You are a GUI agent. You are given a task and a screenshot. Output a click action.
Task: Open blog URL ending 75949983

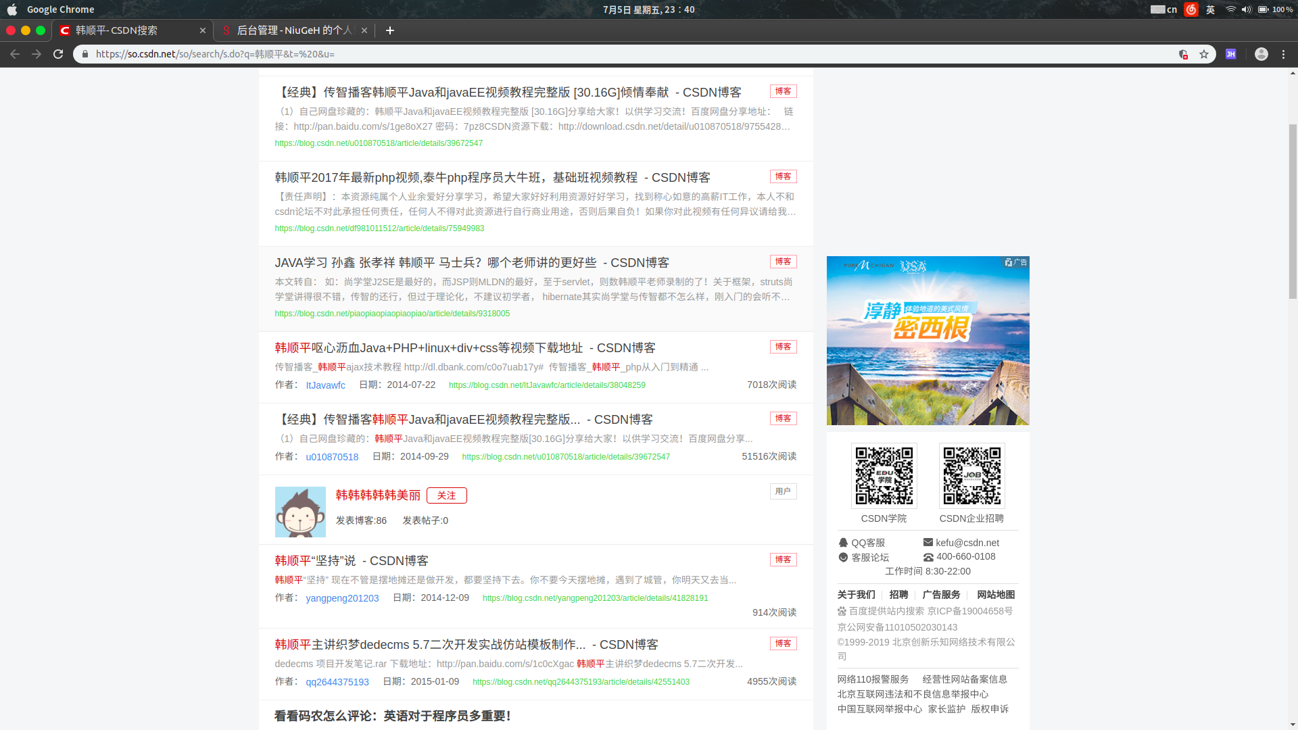point(379,228)
